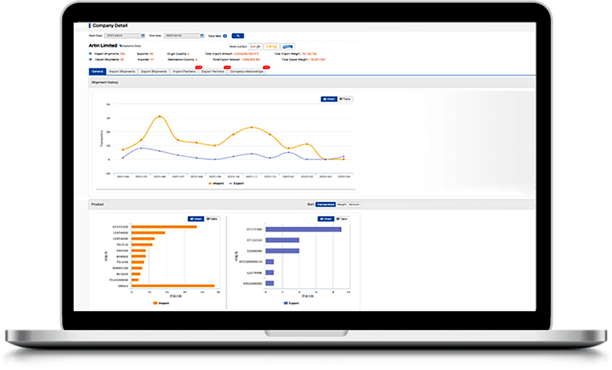Click the Start Date input field
Viewport: 612px width, 370px height.
pyautogui.click(x=123, y=36)
